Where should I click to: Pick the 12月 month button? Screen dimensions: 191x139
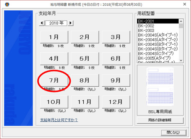coord(116,102)
